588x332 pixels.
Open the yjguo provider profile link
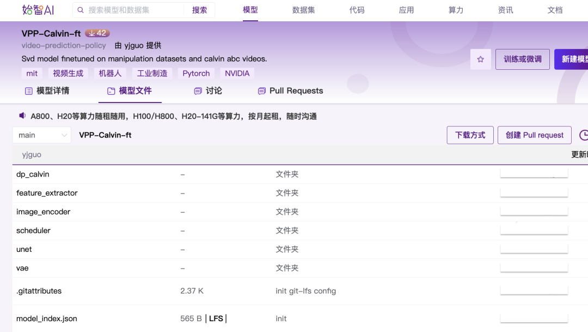(x=134, y=45)
